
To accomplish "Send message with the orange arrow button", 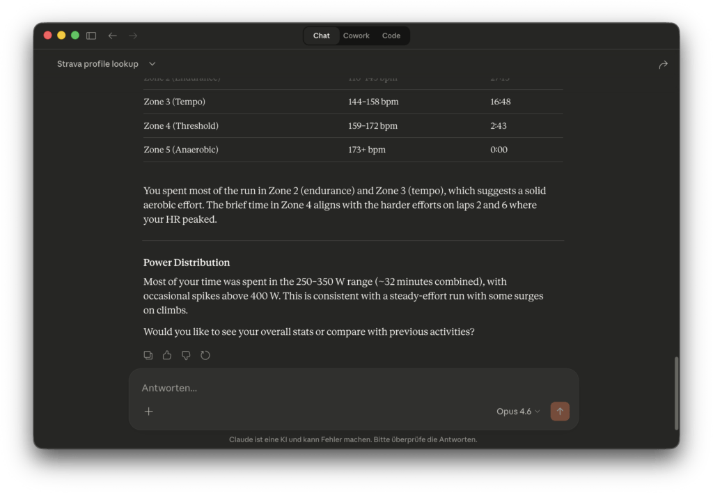I will tap(560, 411).
